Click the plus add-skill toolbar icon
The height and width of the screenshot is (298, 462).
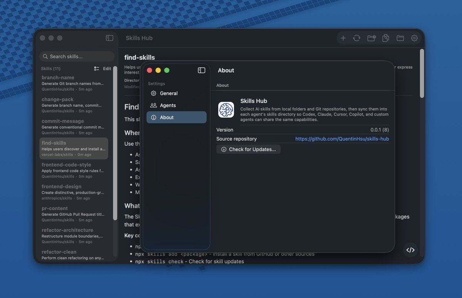[343, 38]
